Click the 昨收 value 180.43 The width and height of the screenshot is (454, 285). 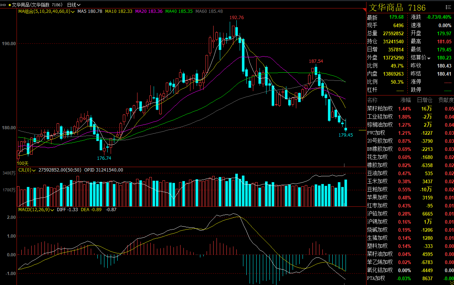click(444, 66)
